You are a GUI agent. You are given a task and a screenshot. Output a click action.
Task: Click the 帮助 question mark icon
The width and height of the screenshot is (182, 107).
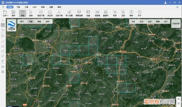131,12
